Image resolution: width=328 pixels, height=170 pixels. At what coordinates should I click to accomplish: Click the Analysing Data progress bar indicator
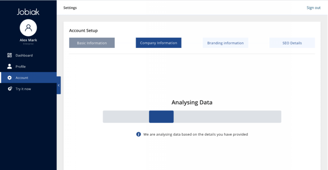click(x=161, y=117)
